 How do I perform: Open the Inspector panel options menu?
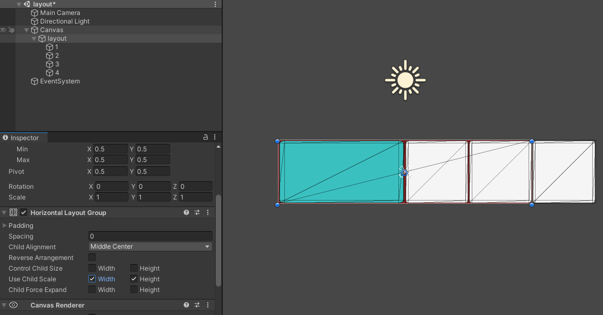point(215,137)
